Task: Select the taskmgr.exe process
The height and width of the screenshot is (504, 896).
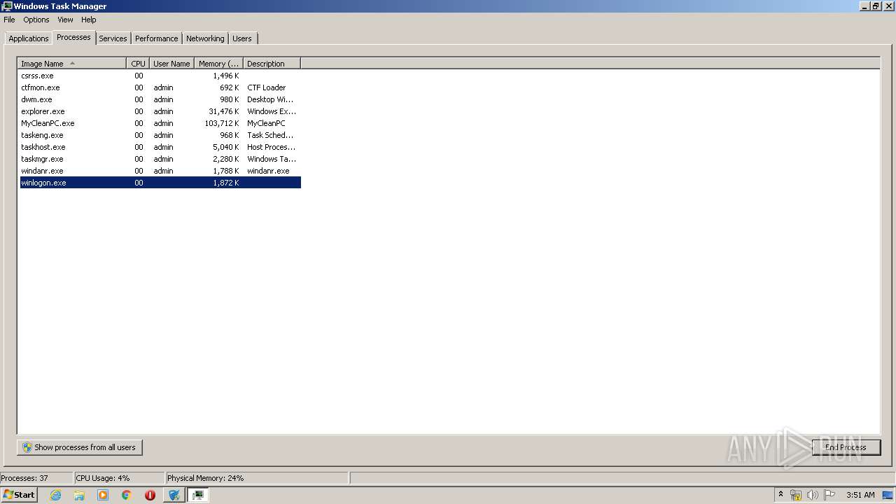Action: tap(160, 159)
